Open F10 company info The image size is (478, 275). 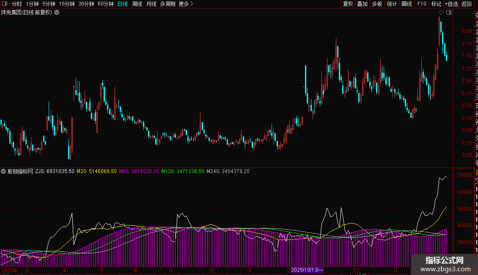(422, 4)
